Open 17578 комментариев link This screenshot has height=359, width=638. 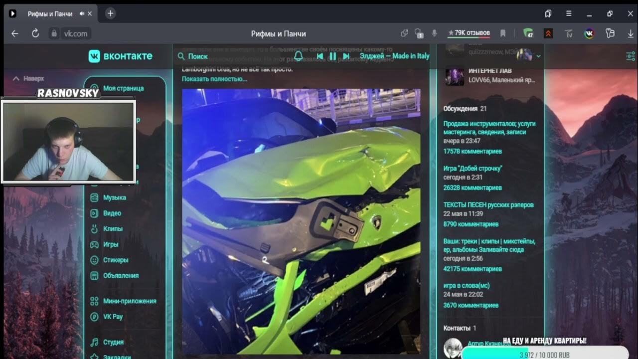pyautogui.click(x=473, y=151)
